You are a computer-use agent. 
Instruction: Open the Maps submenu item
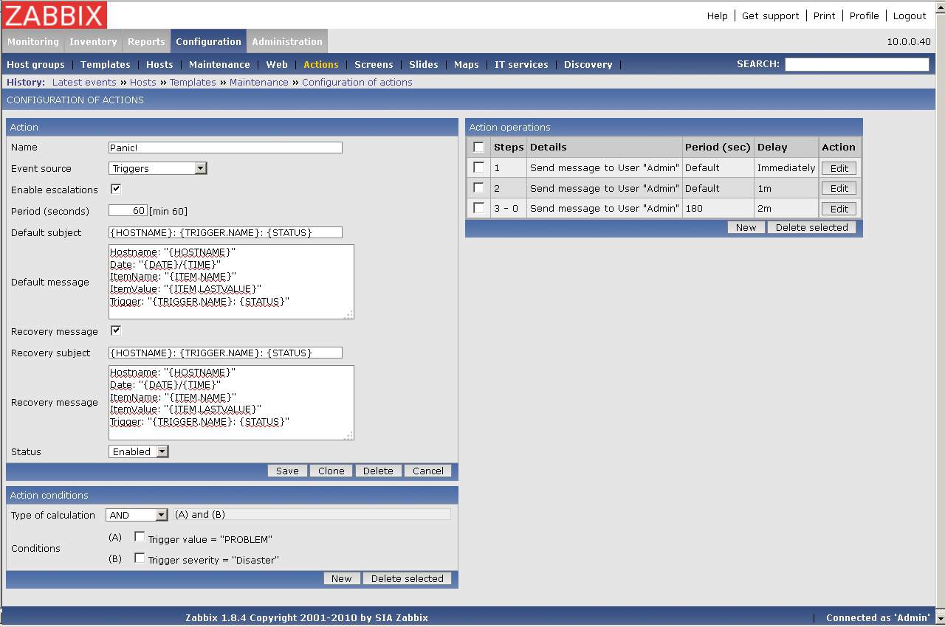[x=467, y=65]
